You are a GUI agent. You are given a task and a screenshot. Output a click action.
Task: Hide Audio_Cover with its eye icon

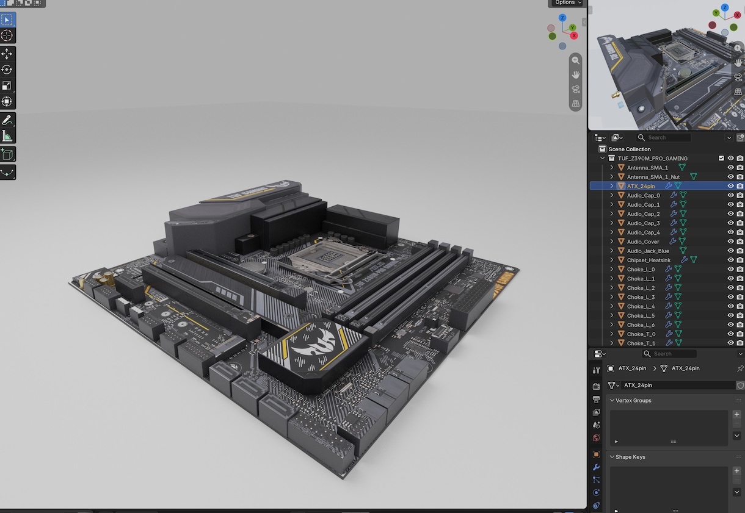[730, 242]
